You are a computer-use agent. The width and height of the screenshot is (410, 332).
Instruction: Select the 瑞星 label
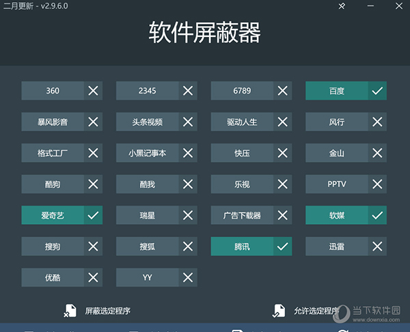pos(147,215)
